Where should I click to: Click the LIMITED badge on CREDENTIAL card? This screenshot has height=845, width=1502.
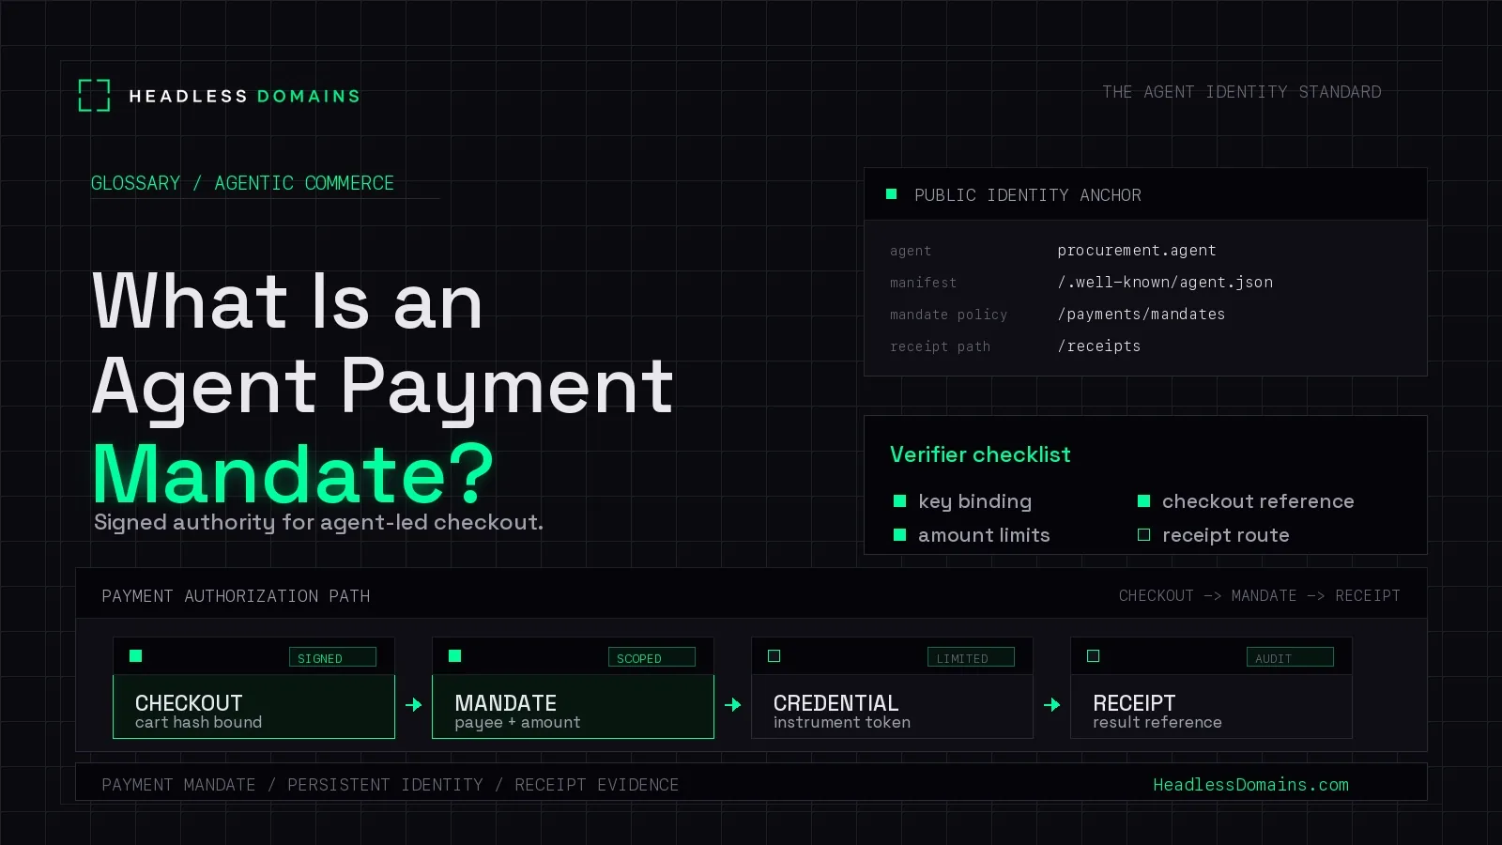coord(971,657)
